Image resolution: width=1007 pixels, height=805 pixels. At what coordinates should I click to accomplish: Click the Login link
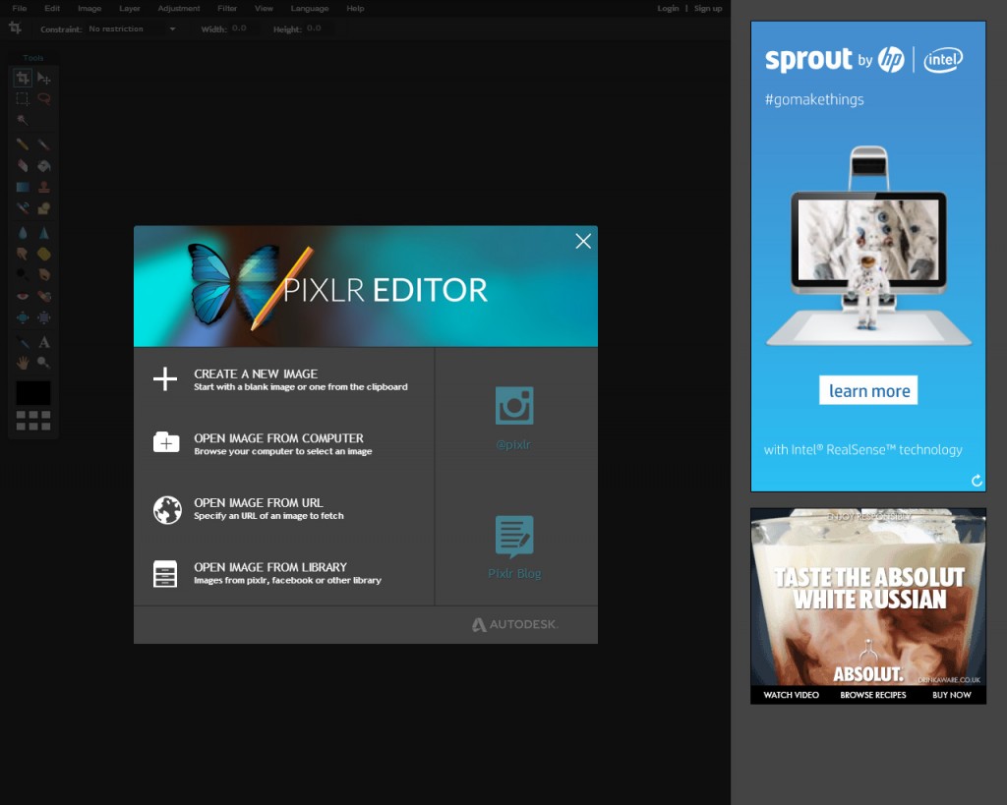pos(668,8)
